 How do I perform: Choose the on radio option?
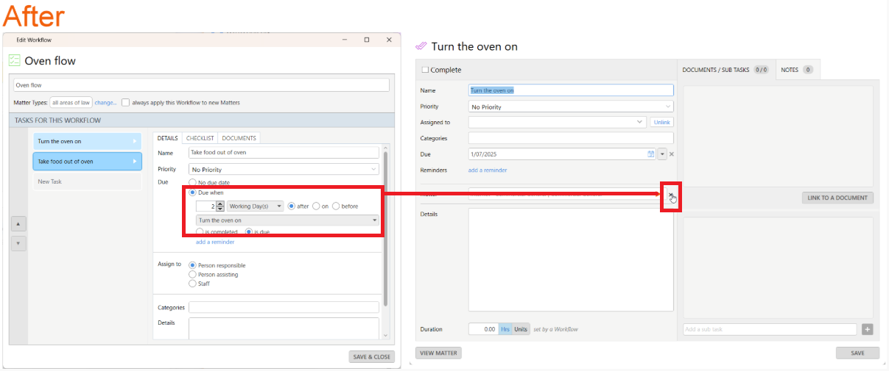(316, 206)
